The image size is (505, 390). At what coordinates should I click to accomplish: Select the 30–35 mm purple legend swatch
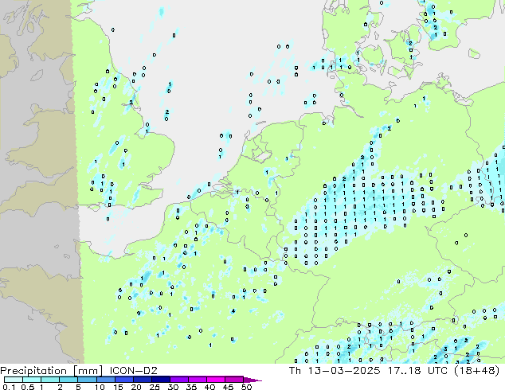(179, 380)
